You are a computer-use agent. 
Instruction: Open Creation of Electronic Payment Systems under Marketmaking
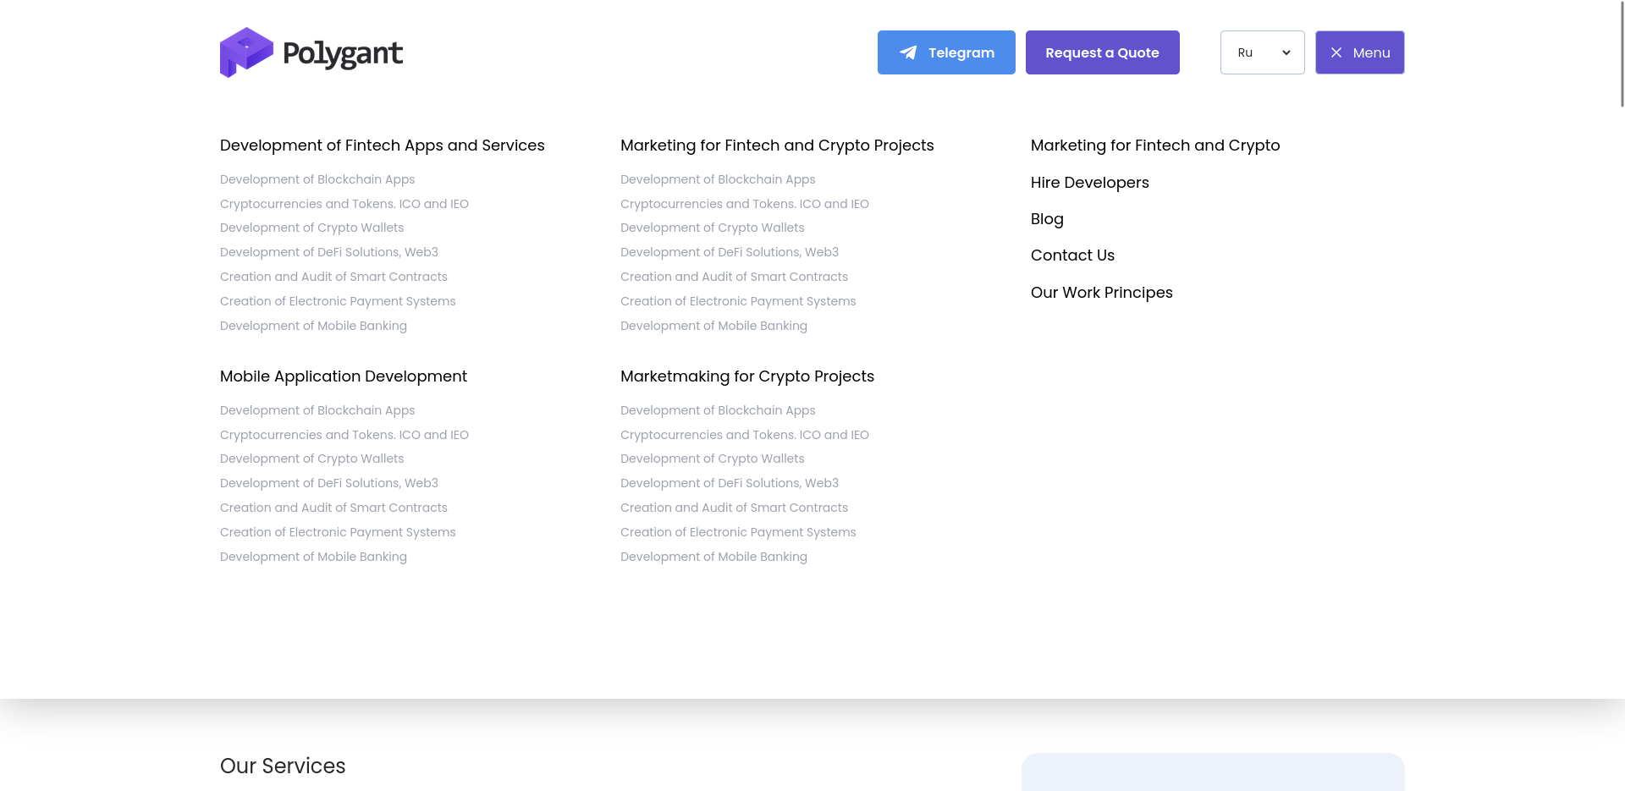737,532
